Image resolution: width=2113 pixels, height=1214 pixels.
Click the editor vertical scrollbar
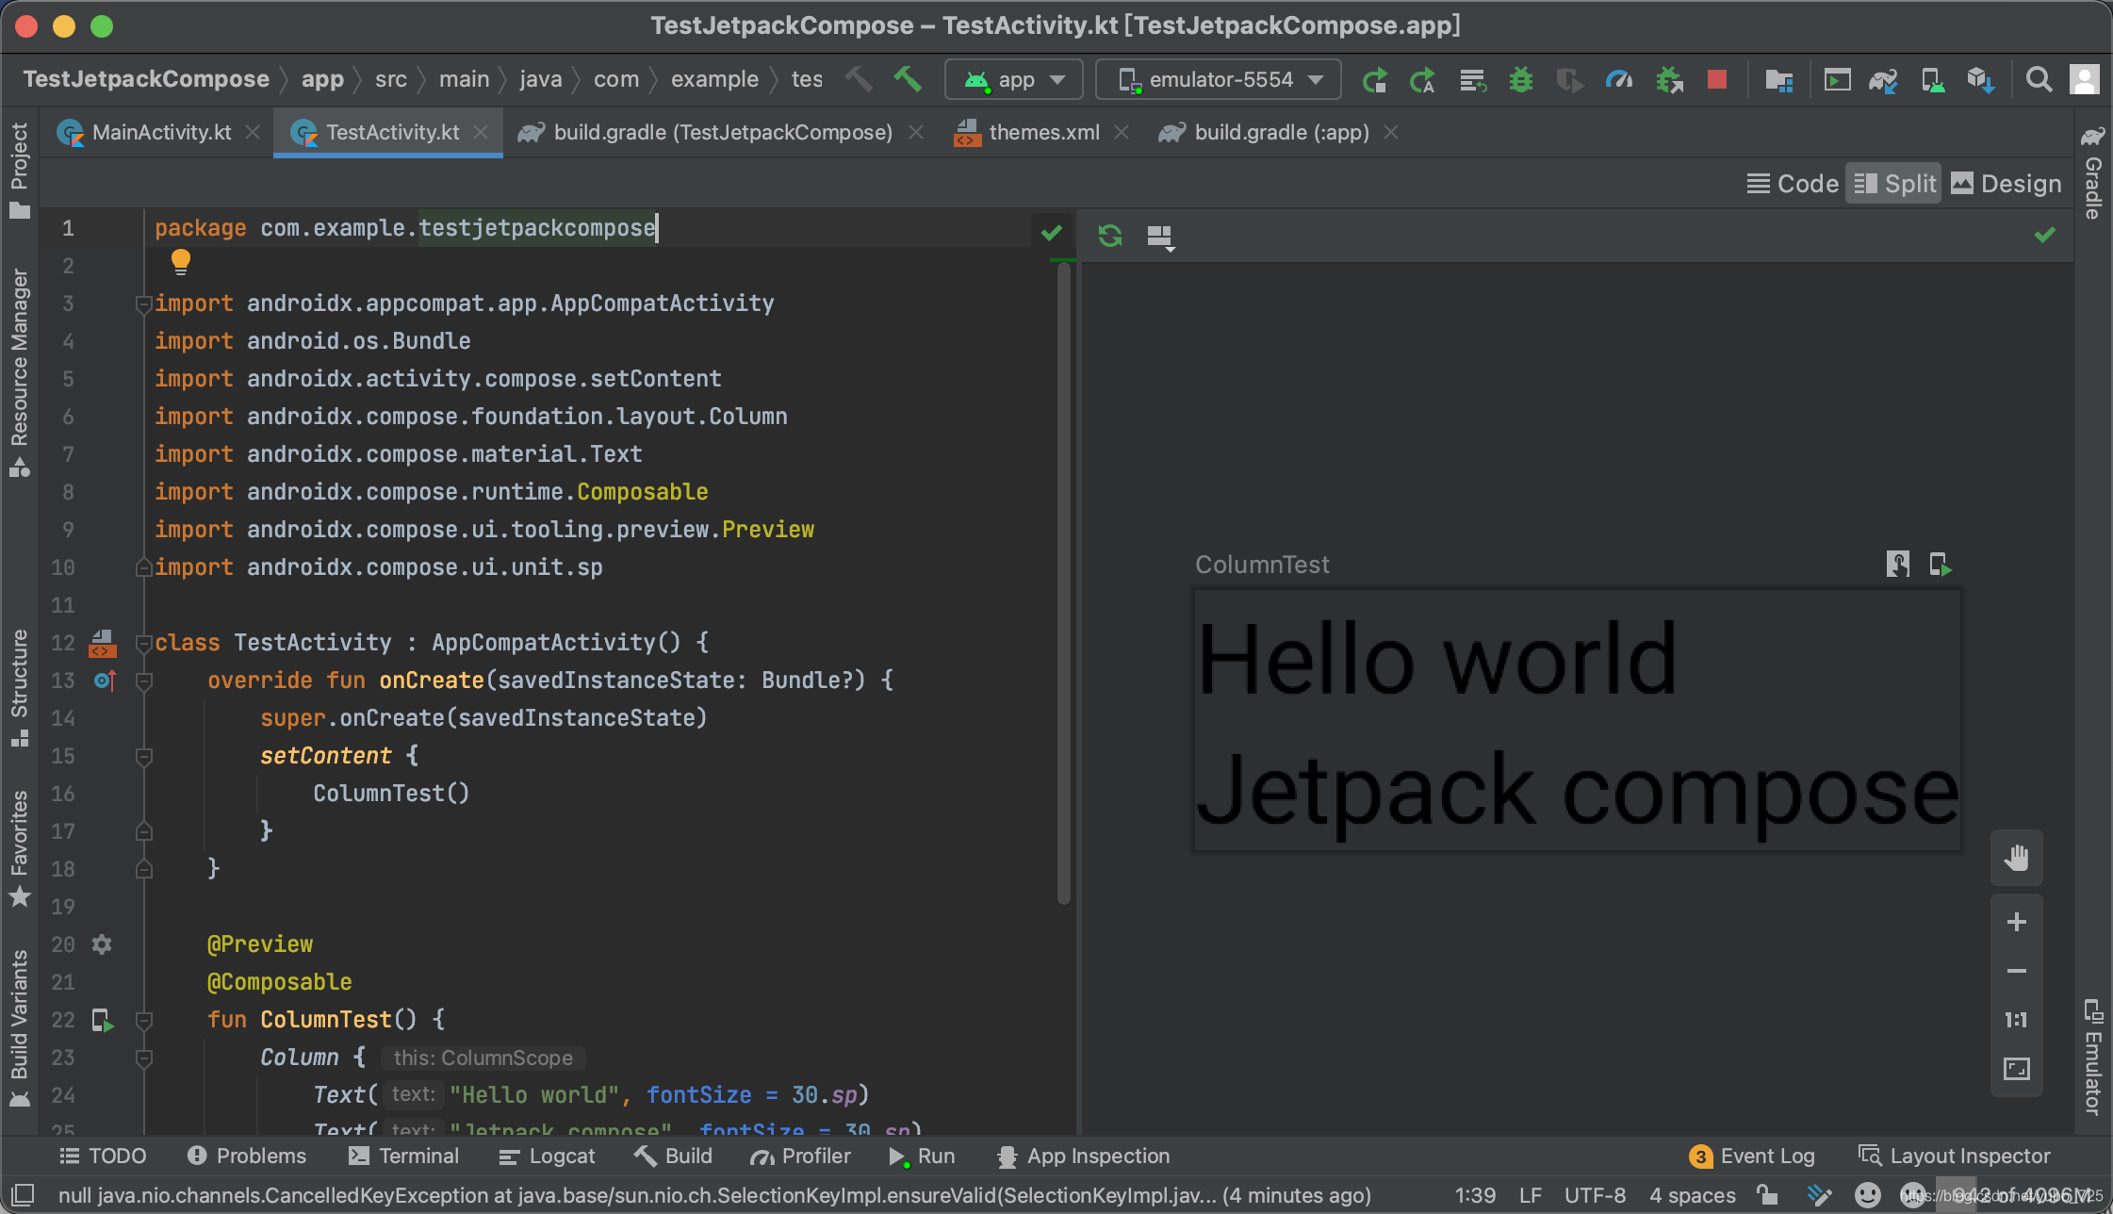(1063, 584)
